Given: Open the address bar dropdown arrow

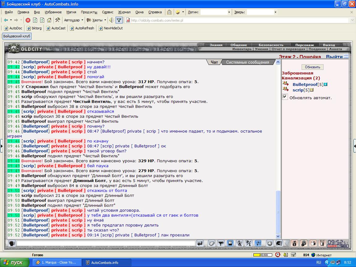Looking at the screenshot, I should [352, 20].
